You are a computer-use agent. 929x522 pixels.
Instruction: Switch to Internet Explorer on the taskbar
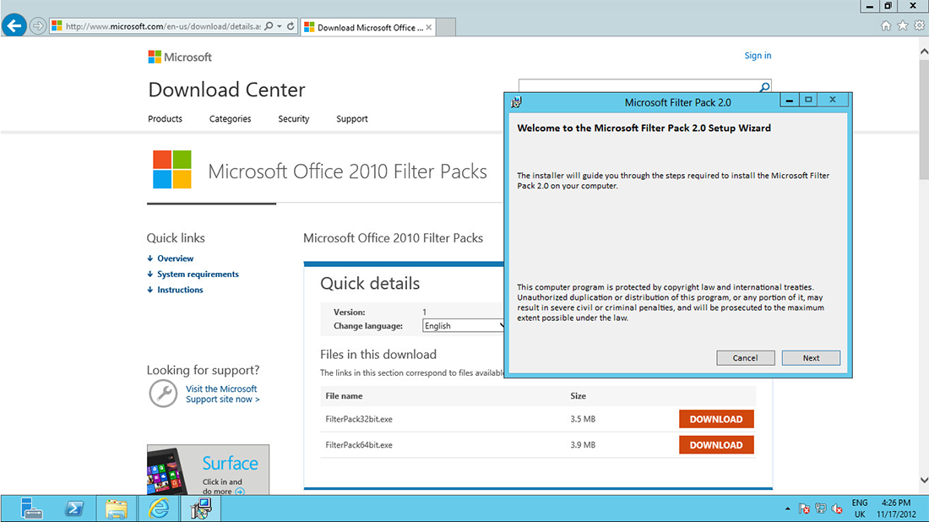tap(159, 508)
